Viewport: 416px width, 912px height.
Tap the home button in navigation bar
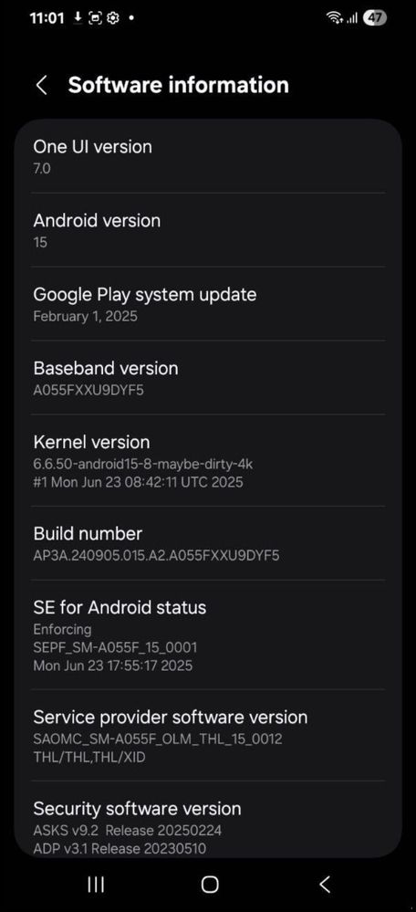tap(210, 885)
